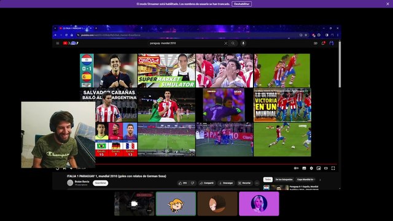The image size is (393, 221).
Task: Open more actions ellipsis under video
Action: [257, 183]
